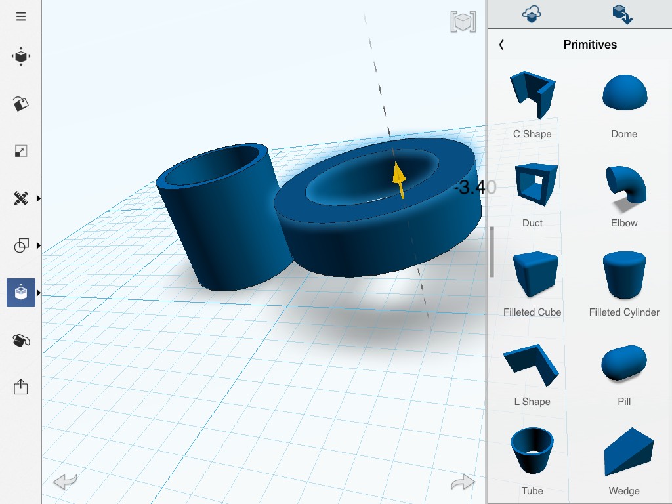Select the rotate tool in the left toolbar

[x=20, y=103]
